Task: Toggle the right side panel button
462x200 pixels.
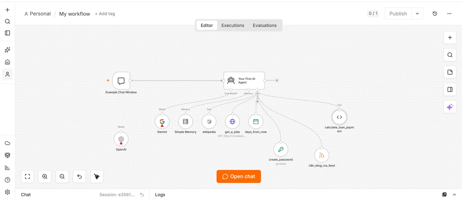Action: (x=450, y=89)
